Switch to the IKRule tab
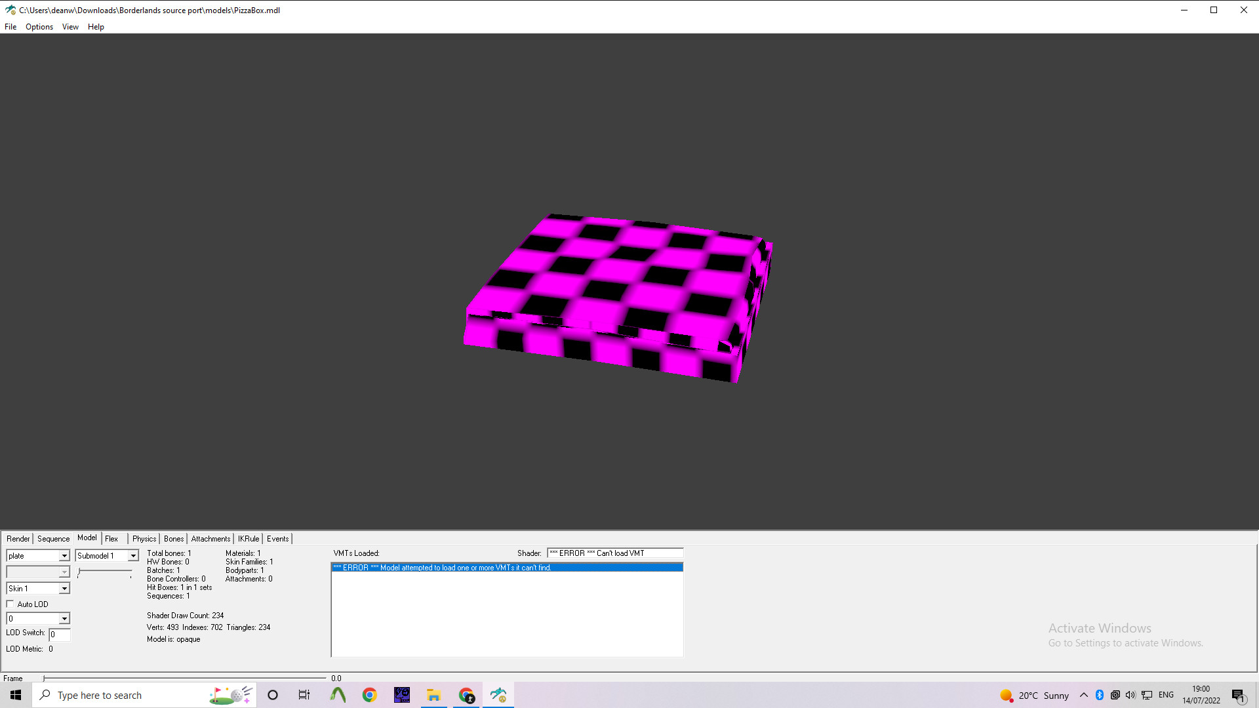 tap(249, 539)
